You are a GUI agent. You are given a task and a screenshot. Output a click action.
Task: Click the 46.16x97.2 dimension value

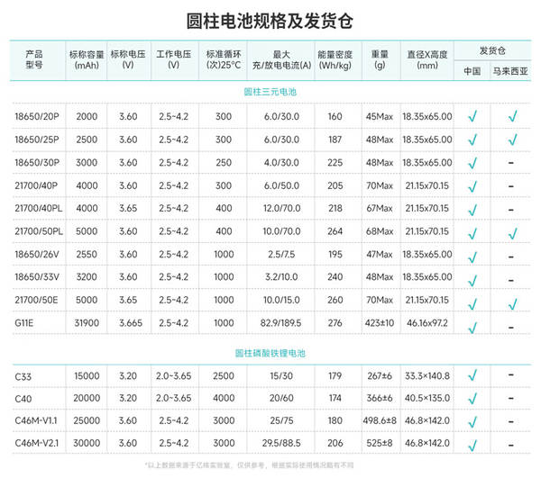(x=427, y=323)
